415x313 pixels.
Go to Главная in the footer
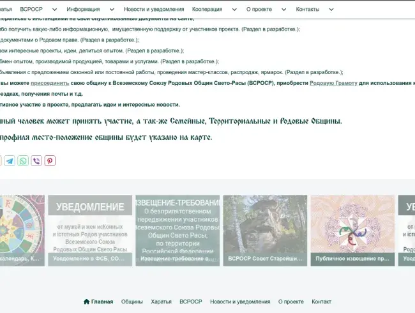(x=102, y=302)
